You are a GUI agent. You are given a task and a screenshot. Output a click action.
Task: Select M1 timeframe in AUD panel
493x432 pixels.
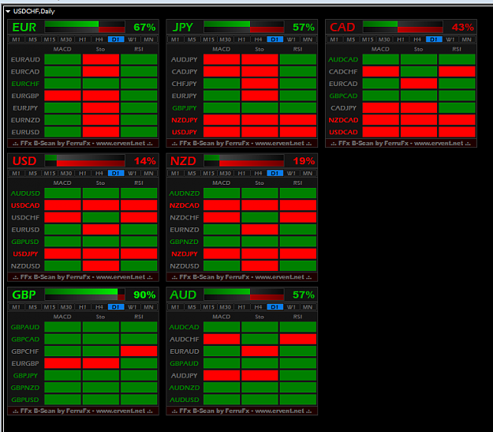[x=175, y=307]
